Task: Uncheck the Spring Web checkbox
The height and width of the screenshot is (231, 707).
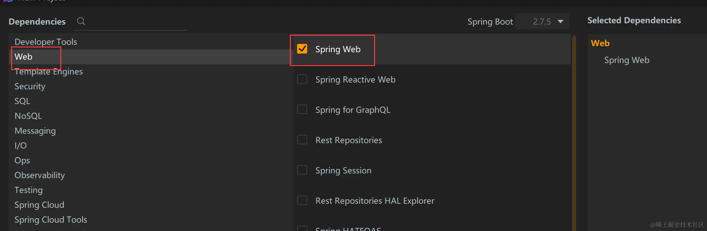Action: point(302,49)
